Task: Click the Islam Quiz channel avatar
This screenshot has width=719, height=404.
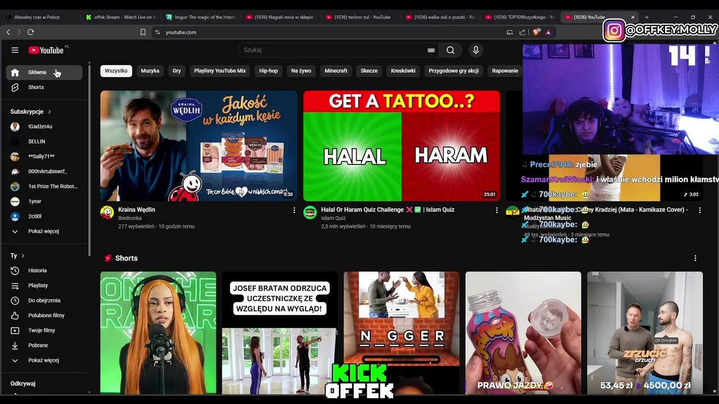Action: [x=310, y=212]
